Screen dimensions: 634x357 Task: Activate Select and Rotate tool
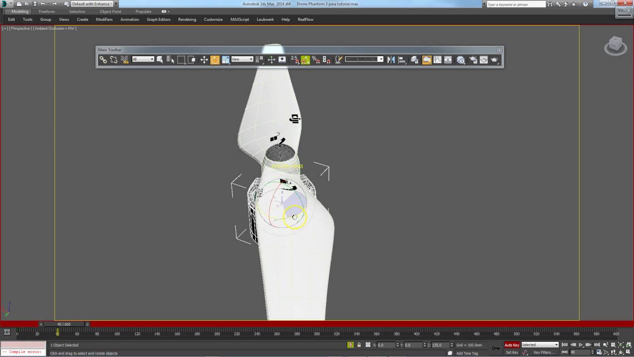215,59
